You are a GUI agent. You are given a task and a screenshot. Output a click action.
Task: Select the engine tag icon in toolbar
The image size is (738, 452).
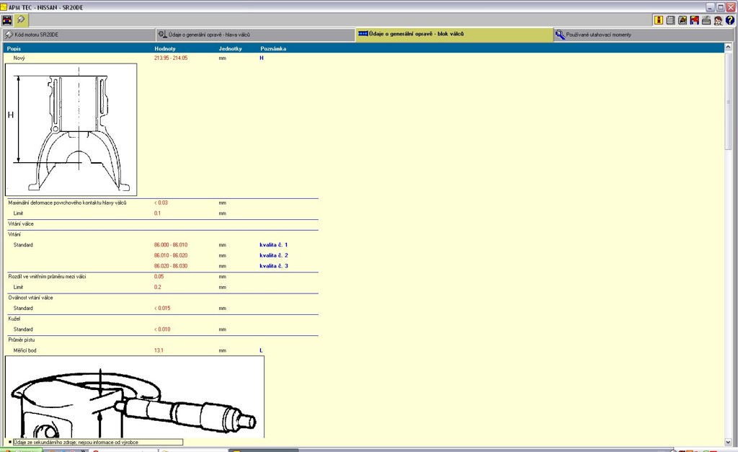(x=21, y=20)
